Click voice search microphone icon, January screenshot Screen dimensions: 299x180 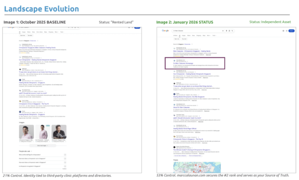226,31
